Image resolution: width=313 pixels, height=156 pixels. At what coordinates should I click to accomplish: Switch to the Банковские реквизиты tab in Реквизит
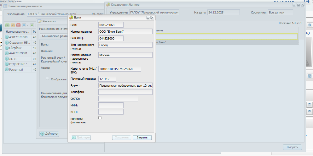(54, 36)
